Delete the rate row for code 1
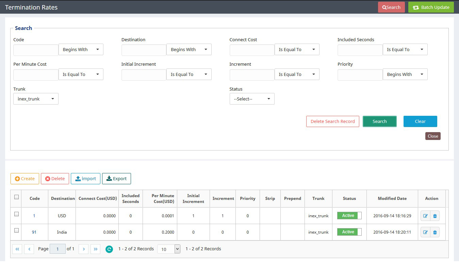Viewport: 459px width, 268px height. click(435, 216)
